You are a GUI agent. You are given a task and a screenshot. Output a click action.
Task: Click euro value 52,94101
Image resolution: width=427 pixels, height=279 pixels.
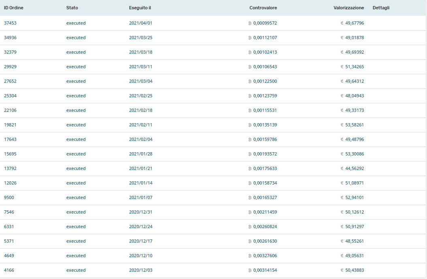pyautogui.click(x=355, y=197)
